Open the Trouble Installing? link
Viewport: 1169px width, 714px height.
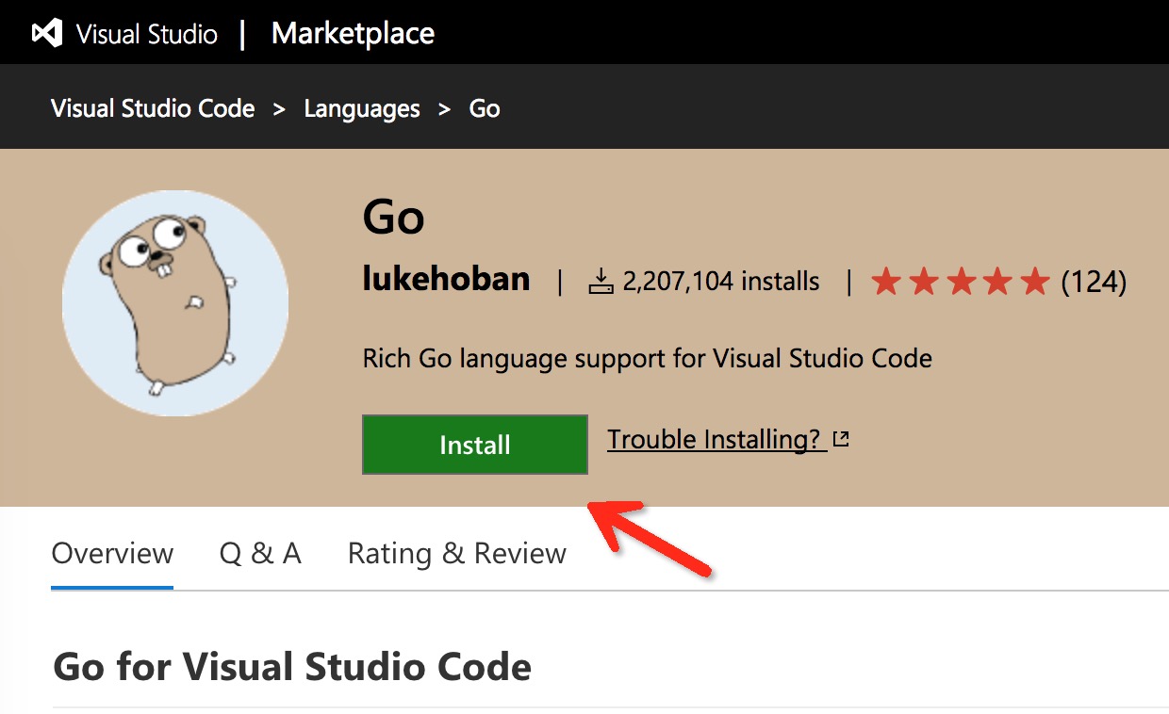pyautogui.click(x=716, y=439)
